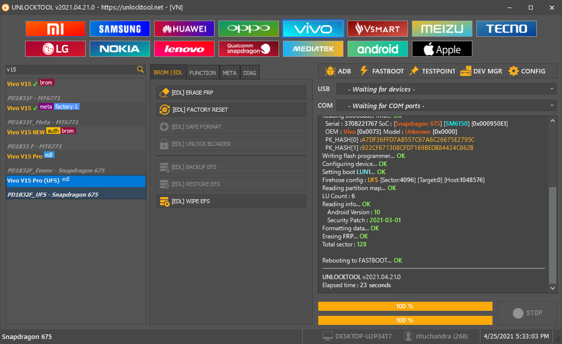Select the LG brand logo
The width and height of the screenshot is (562, 344).
(55, 49)
